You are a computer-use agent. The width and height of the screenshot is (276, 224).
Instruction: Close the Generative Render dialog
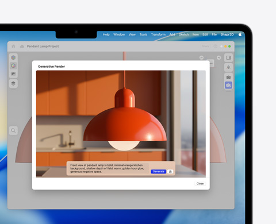(200, 183)
